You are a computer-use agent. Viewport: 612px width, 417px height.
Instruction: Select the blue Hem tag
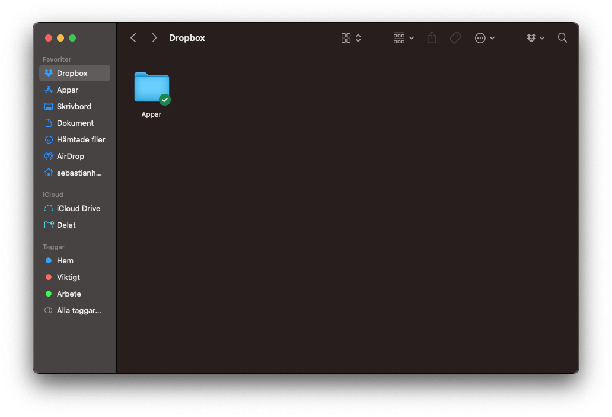(x=75, y=260)
